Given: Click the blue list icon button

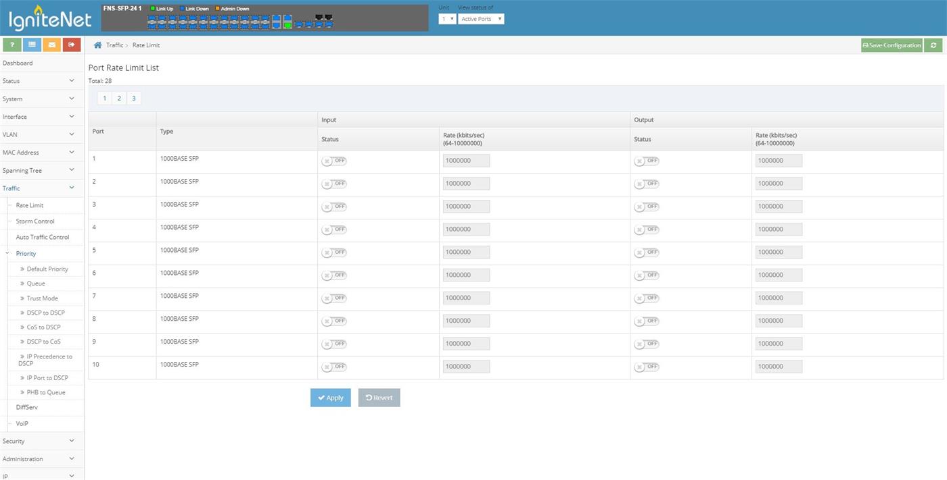Looking at the screenshot, I should [x=32, y=45].
